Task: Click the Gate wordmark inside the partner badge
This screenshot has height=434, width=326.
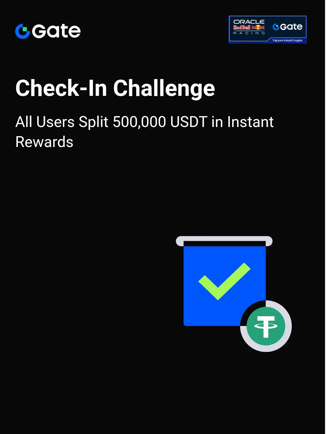Action: pyautogui.click(x=291, y=27)
